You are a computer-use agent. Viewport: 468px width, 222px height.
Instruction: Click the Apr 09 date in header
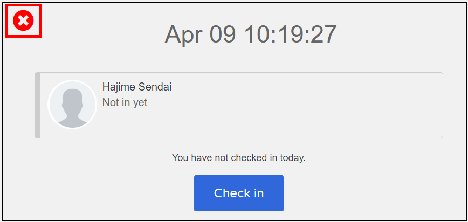[x=200, y=34]
